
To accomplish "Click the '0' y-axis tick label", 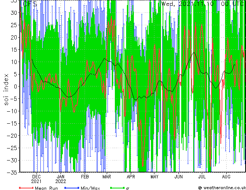I will point(16,86).
